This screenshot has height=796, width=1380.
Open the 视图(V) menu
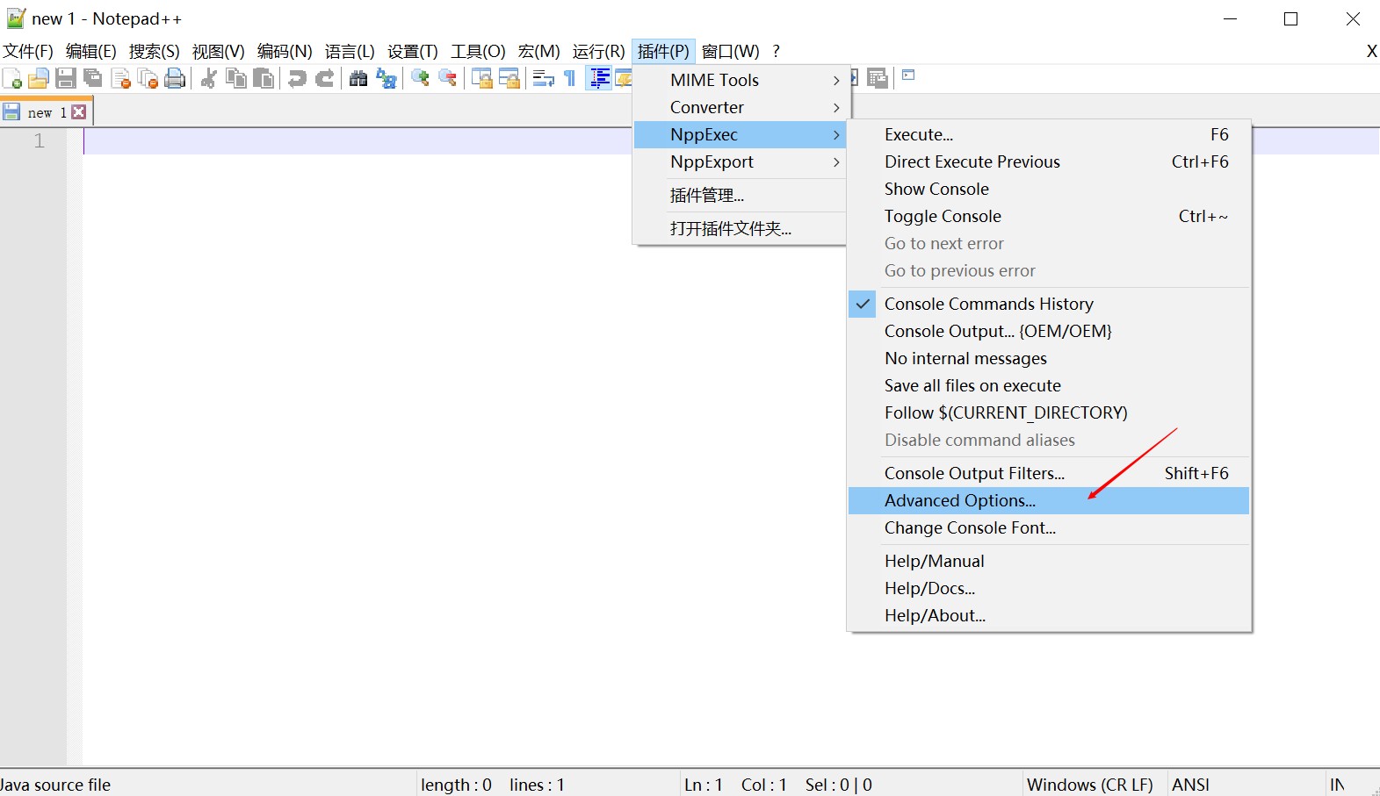coord(219,51)
